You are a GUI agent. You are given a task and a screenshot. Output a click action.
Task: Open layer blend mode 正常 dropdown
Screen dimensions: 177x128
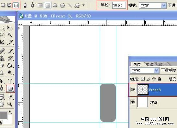pos(145,70)
